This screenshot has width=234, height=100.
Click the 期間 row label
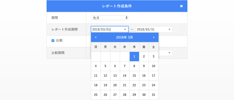(x=55, y=18)
